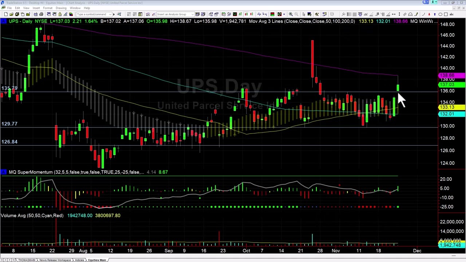The width and height of the screenshot is (466, 262).
Task: Click the New document icon in toolbar
Action: pyautogui.click(x=6, y=14)
